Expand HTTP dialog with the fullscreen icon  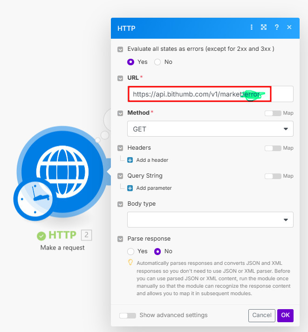(264, 28)
